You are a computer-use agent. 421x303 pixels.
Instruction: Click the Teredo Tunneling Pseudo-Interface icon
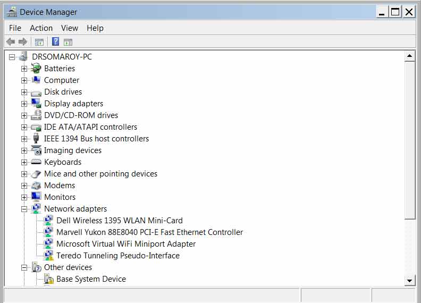(x=48, y=256)
